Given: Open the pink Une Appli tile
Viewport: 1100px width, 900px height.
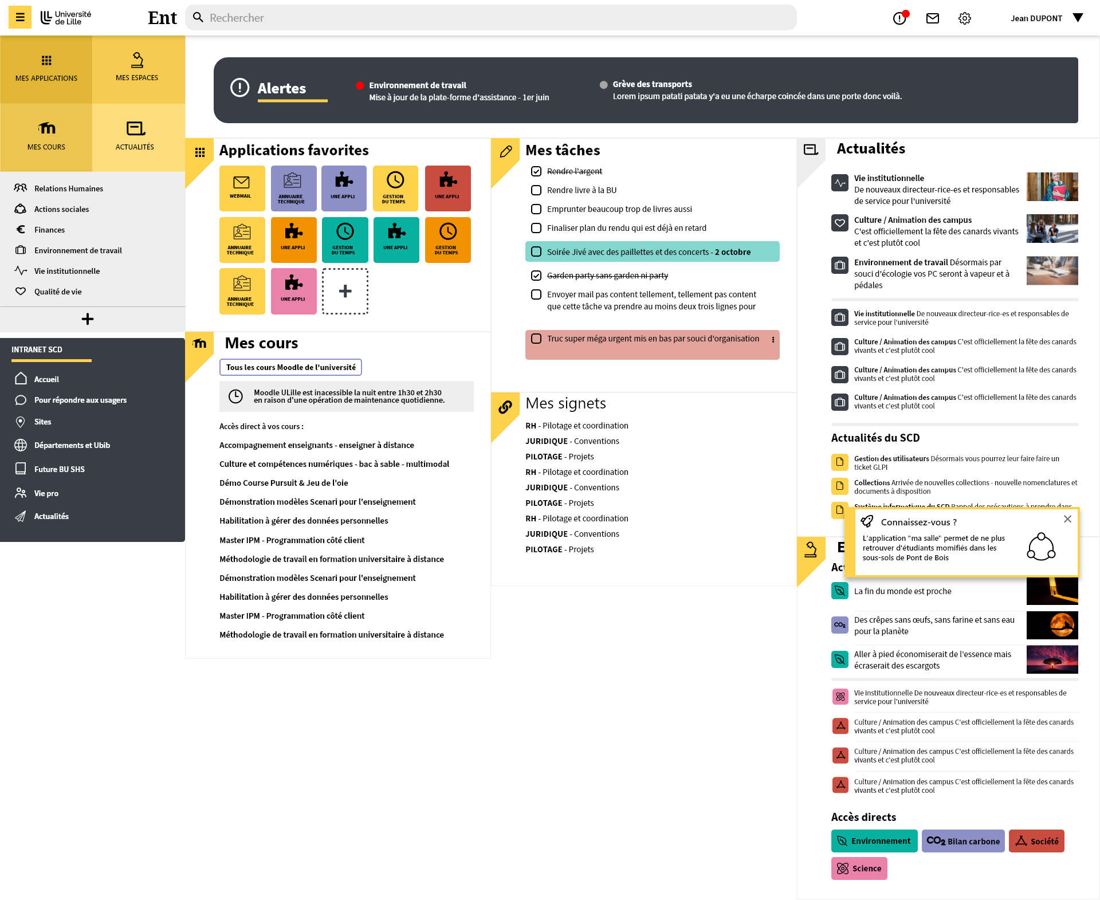Looking at the screenshot, I should pos(293,291).
